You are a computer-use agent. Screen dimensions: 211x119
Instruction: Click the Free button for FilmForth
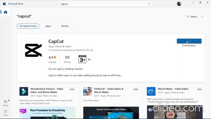coord(136,89)
